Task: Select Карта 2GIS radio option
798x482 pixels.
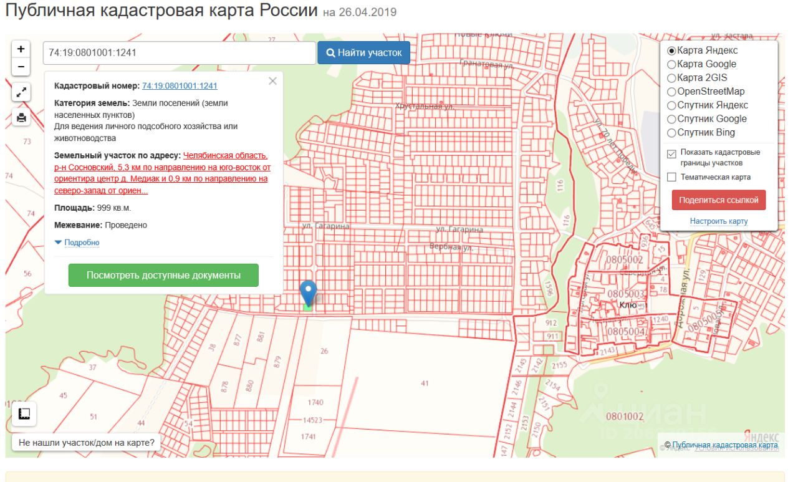Action: click(671, 78)
